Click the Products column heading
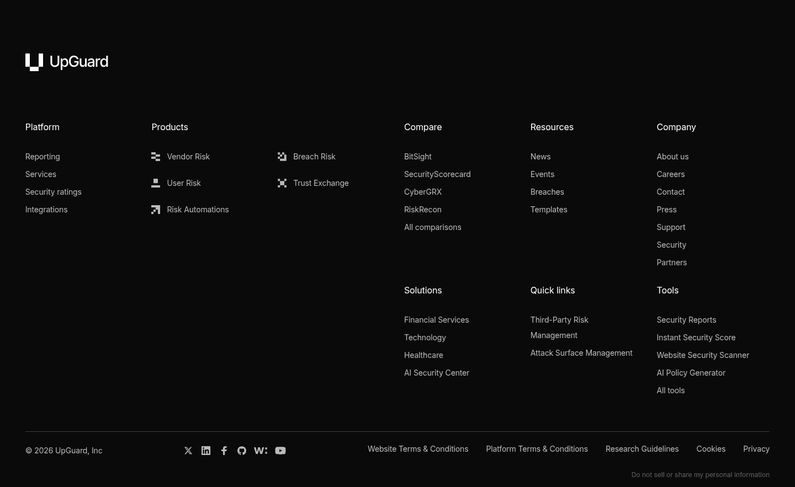The height and width of the screenshot is (487, 795). (x=169, y=127)
